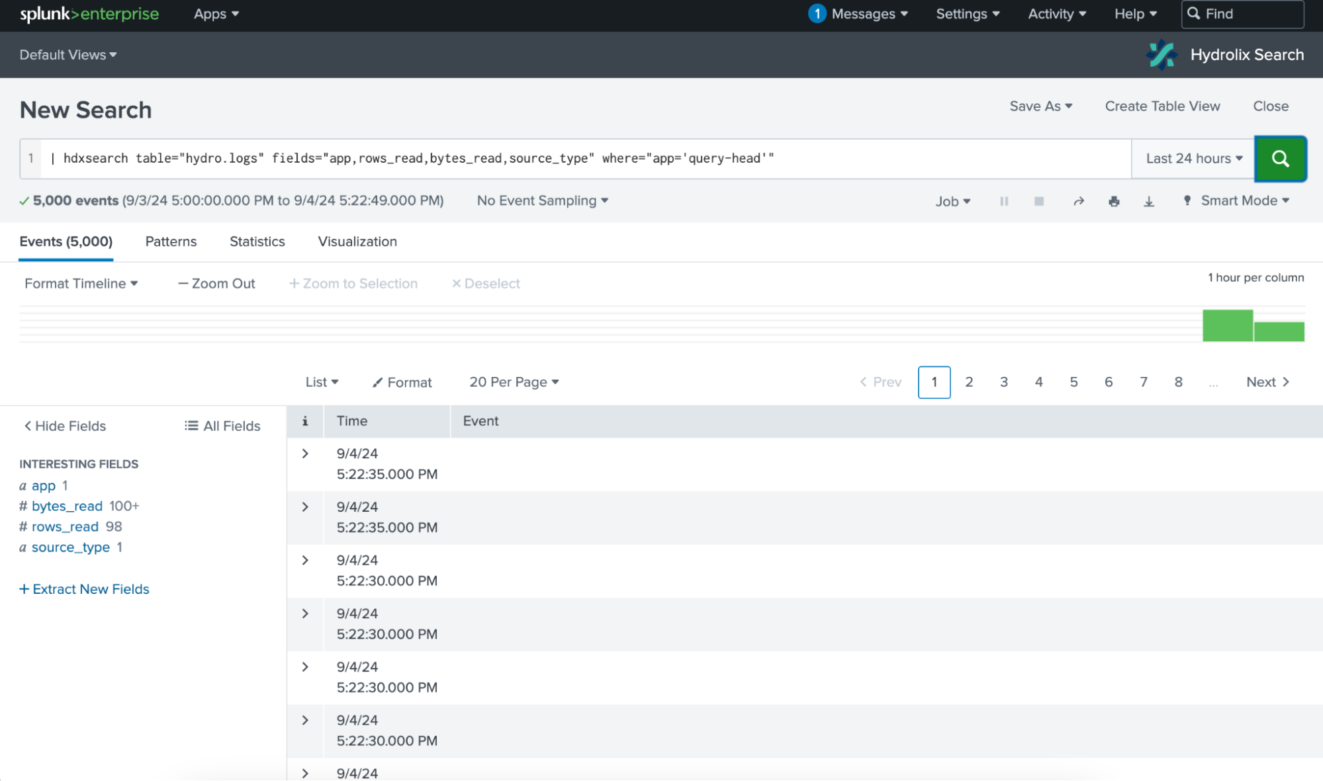Pause the running search job
Viewport: 1323px width, 781px height.
1004,201
